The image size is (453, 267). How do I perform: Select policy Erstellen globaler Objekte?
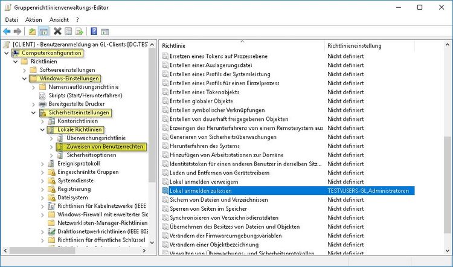point(201,101)
